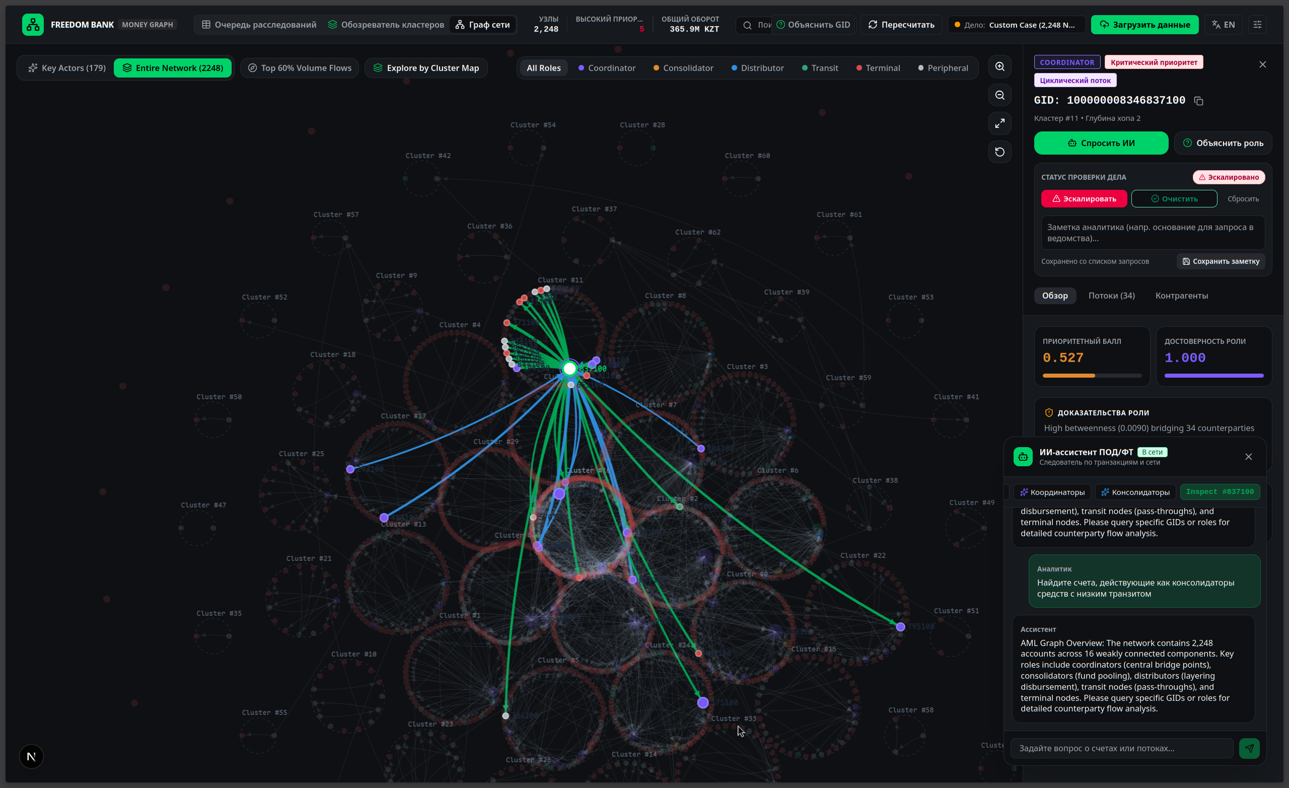
Task: Switch language to EN
Action: 1223,25
